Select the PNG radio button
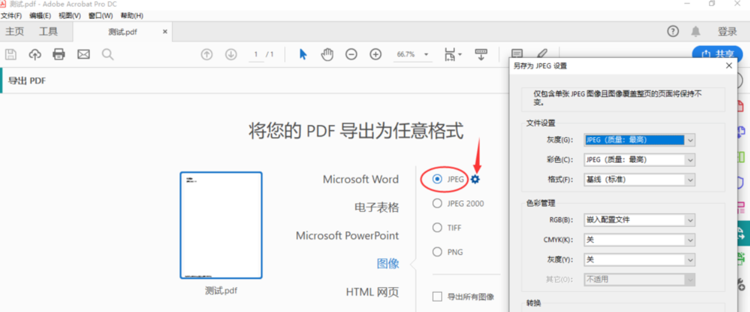The width and height of the screenshot is (750, 312). click(x=437, y=252)
